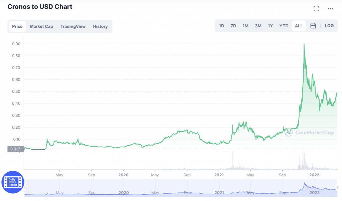Click the price peak near 0.90
The height and width of the screenshot is (201, 342).
click(304, 44)
